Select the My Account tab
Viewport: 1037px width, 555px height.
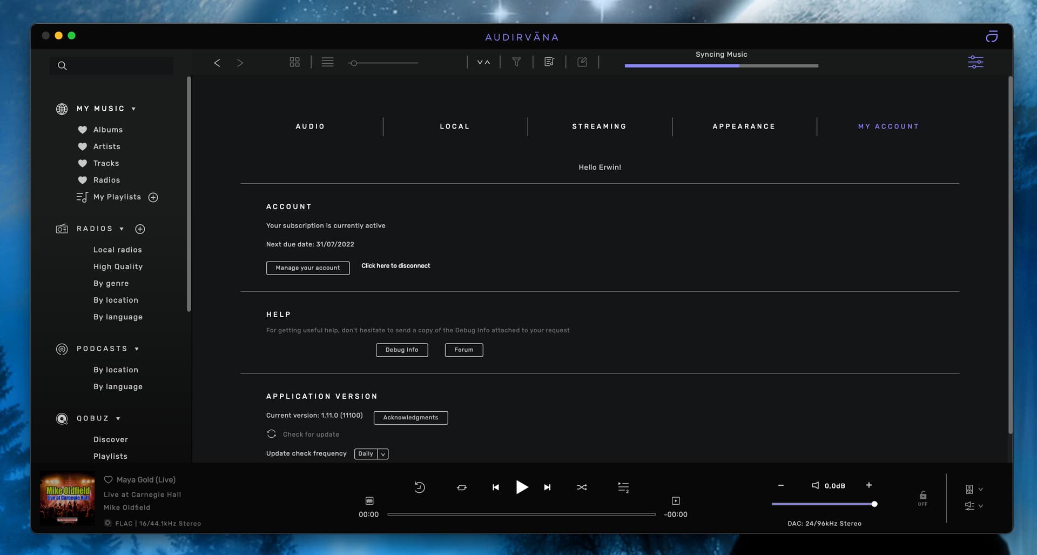[888, 126]
